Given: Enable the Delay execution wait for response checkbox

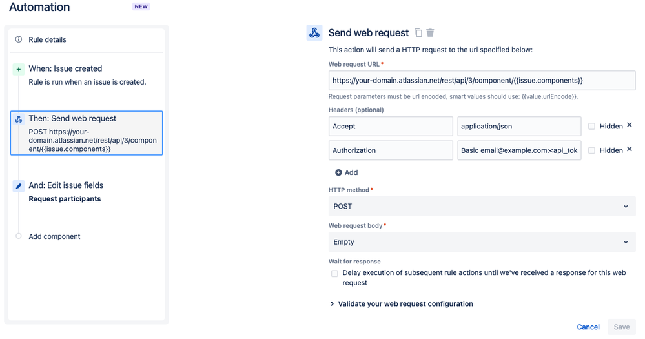Looking at the screenshot, I should click(334, 274).
